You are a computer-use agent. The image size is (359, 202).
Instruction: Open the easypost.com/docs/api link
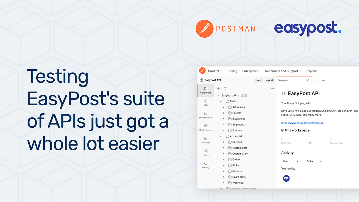(303, 123)
